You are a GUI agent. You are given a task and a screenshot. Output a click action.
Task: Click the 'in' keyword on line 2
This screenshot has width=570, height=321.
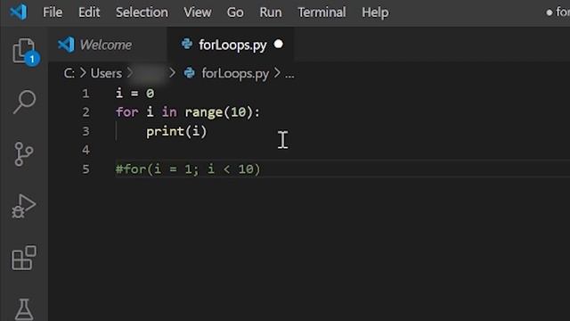coord(169,112)
